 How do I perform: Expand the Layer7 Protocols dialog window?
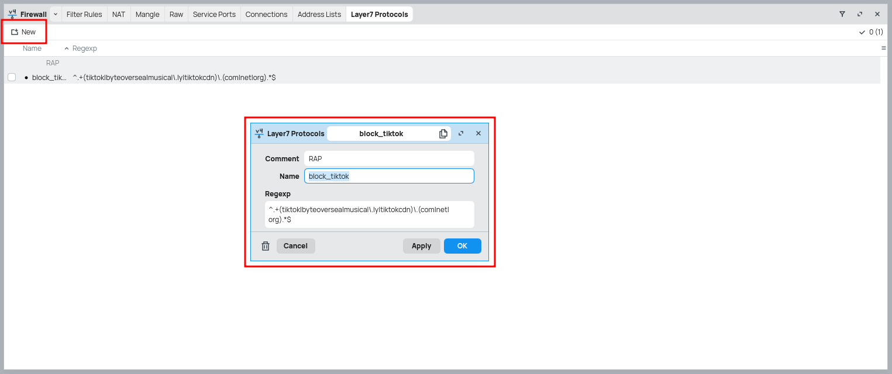tap(461, 134)
